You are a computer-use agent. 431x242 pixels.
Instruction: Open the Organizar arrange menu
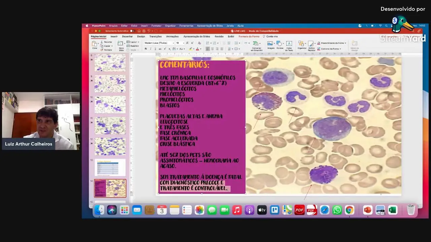[x=302, y=46]
